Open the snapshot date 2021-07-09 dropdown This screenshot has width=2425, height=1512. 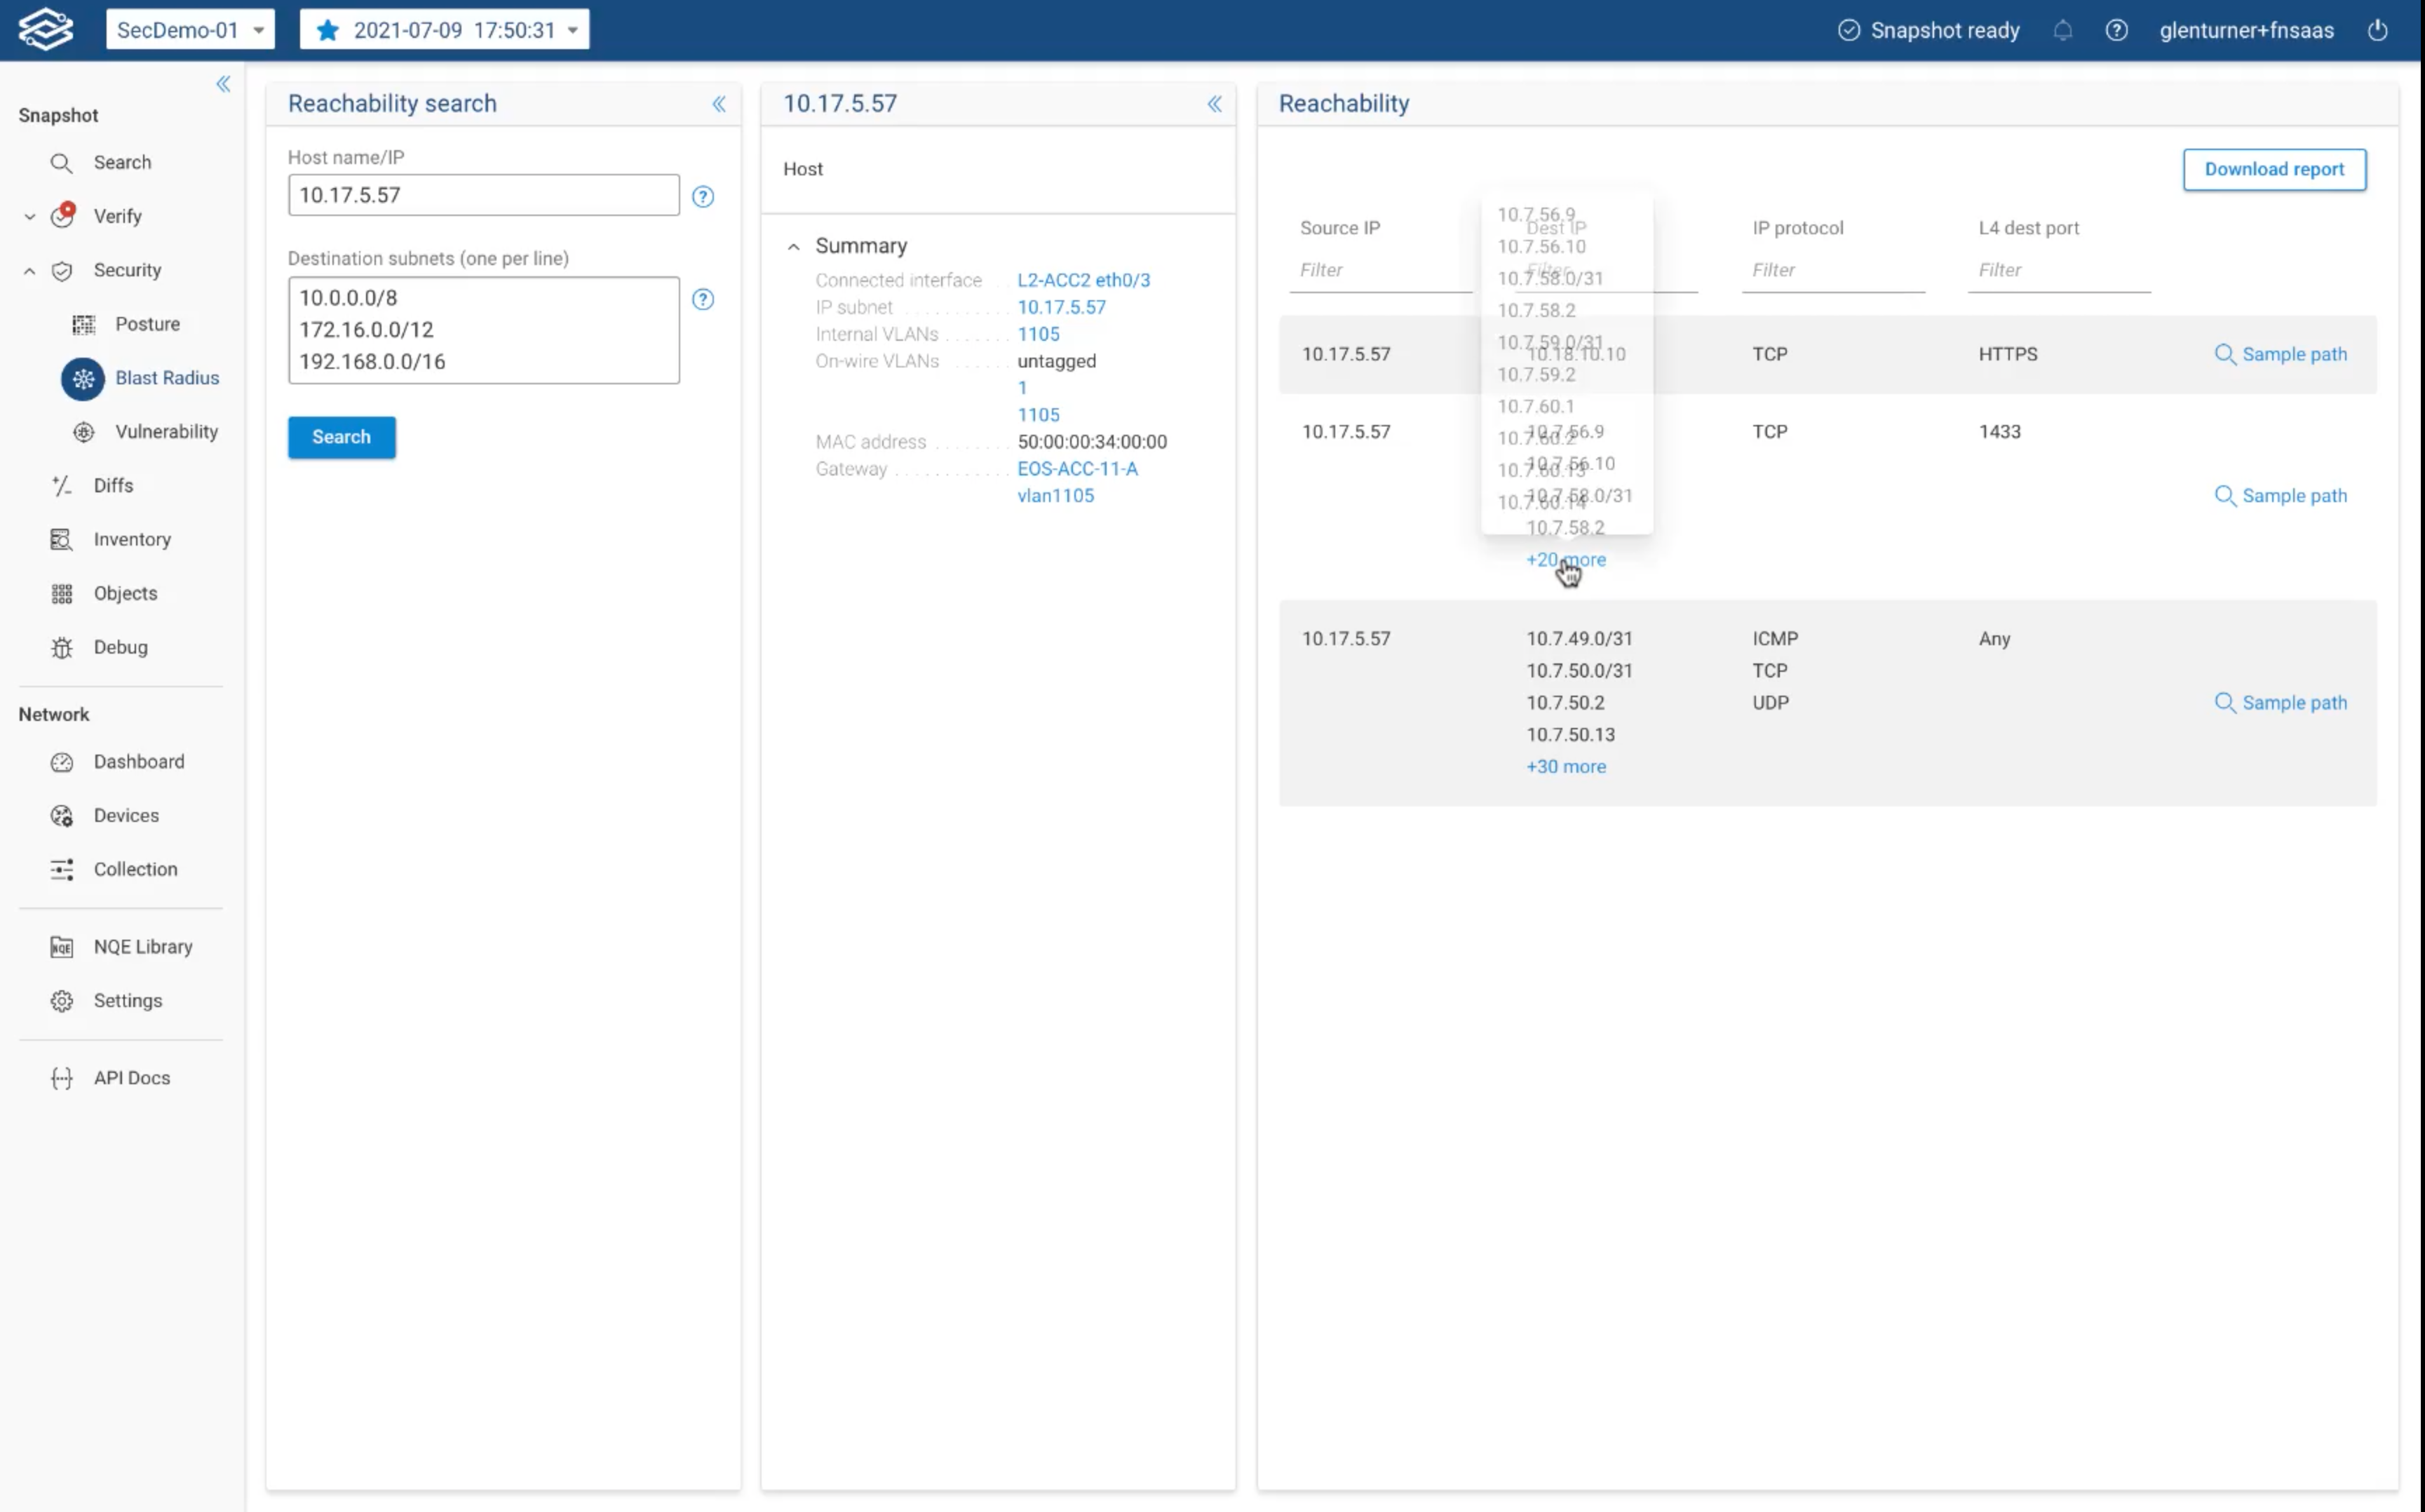coord(445,30)
